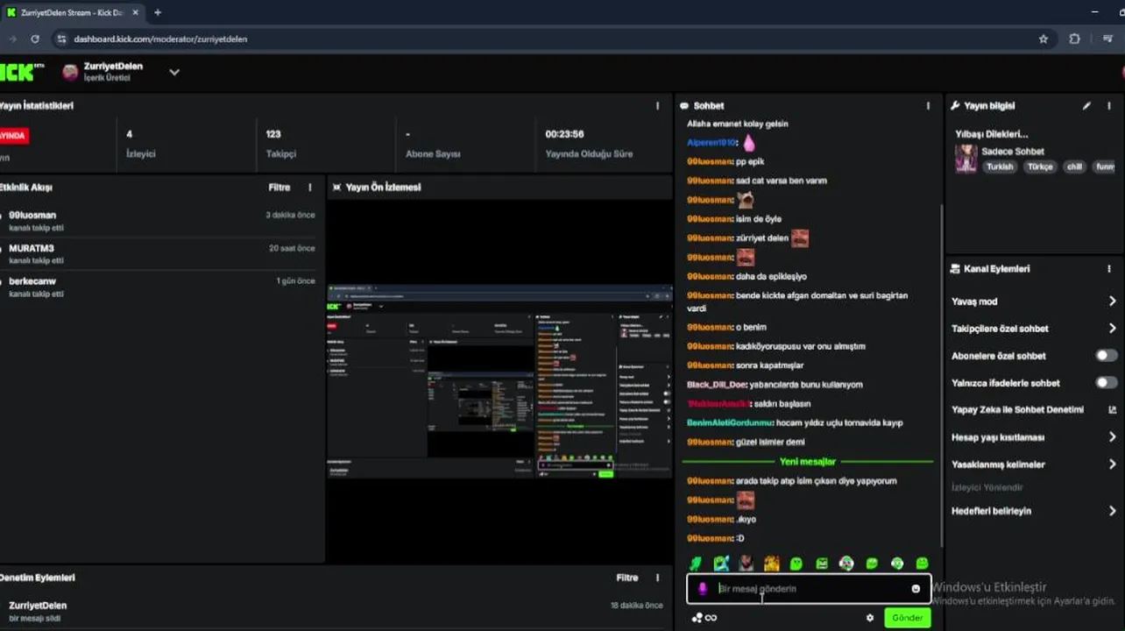This screenshot has width=1125, height=631.
Task: Open user MURATM3 in activity feed
Action: click(32, 248)
